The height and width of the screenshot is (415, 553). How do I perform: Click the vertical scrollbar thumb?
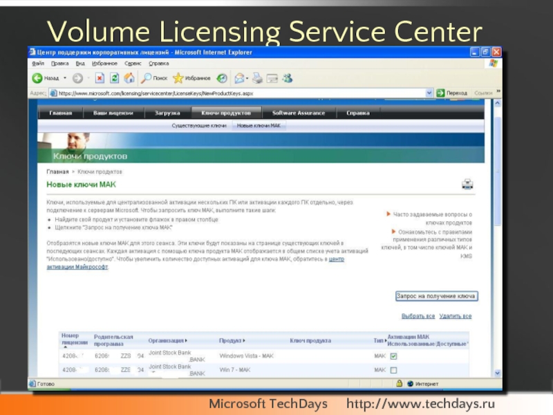click(498, 170)
